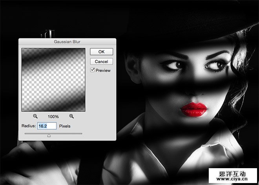Click the woman's left eye in image
The image size is (259, 185).
pyautogui.click(x=174, y=65)
